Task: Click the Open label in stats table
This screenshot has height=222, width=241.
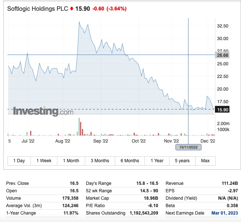Action: click(12, 191)
